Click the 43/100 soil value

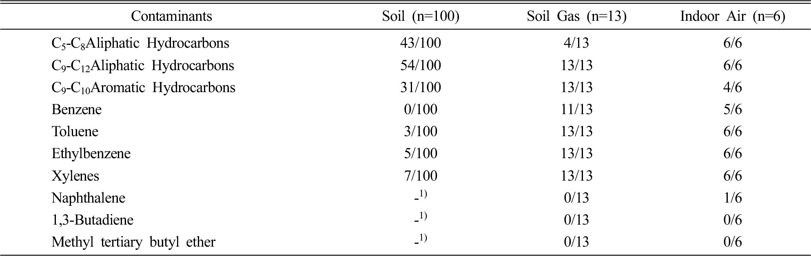421,43
